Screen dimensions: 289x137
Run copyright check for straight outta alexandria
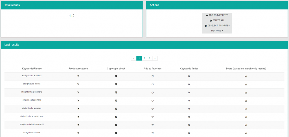(x=116, y=92)
